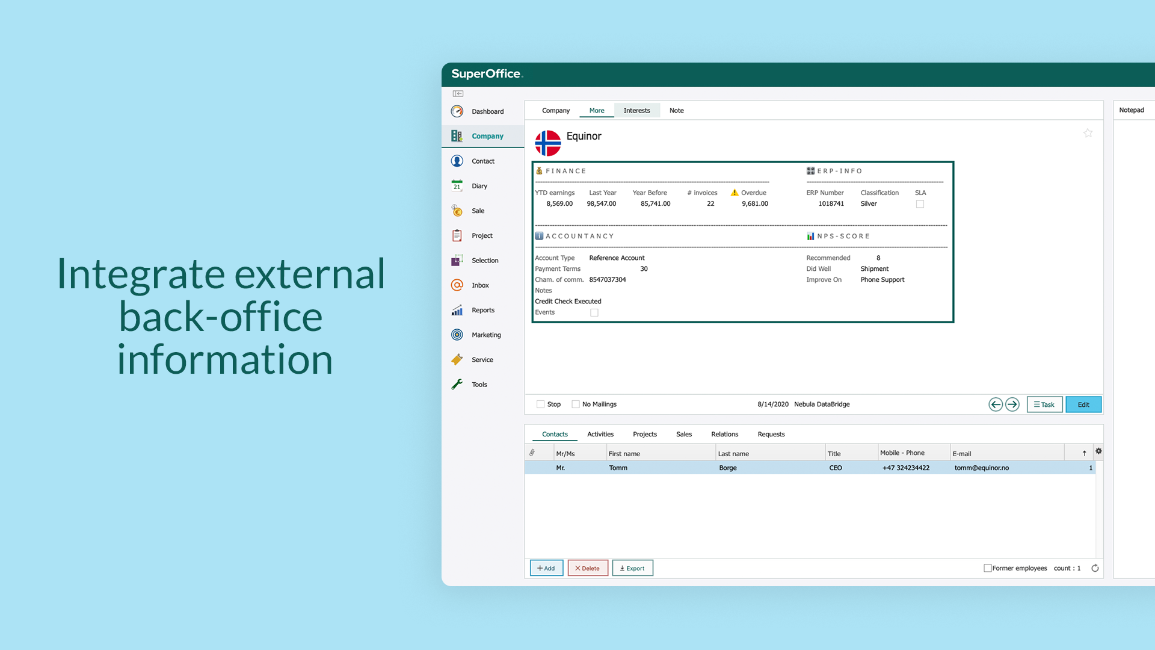Click the SuperOffice logo
The image size is (1155, 650).
coord(487,74)
